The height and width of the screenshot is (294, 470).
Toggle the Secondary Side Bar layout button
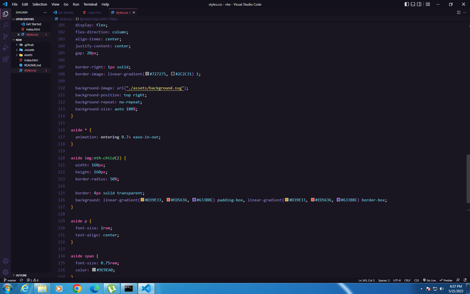coord(419,4)
